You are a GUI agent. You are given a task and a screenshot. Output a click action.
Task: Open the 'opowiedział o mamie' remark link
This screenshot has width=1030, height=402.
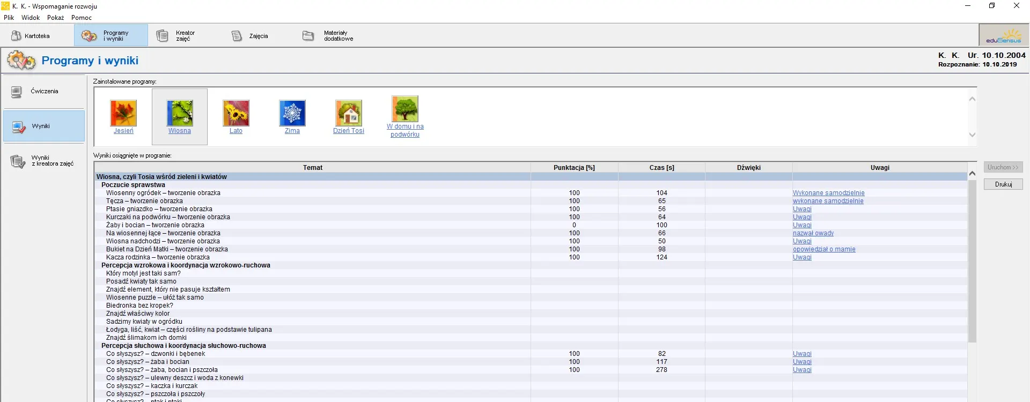coord(824,249)
